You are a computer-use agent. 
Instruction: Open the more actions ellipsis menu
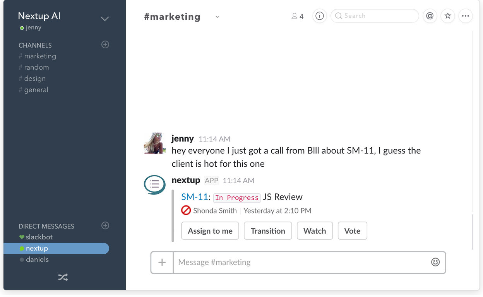click(466, 16)
